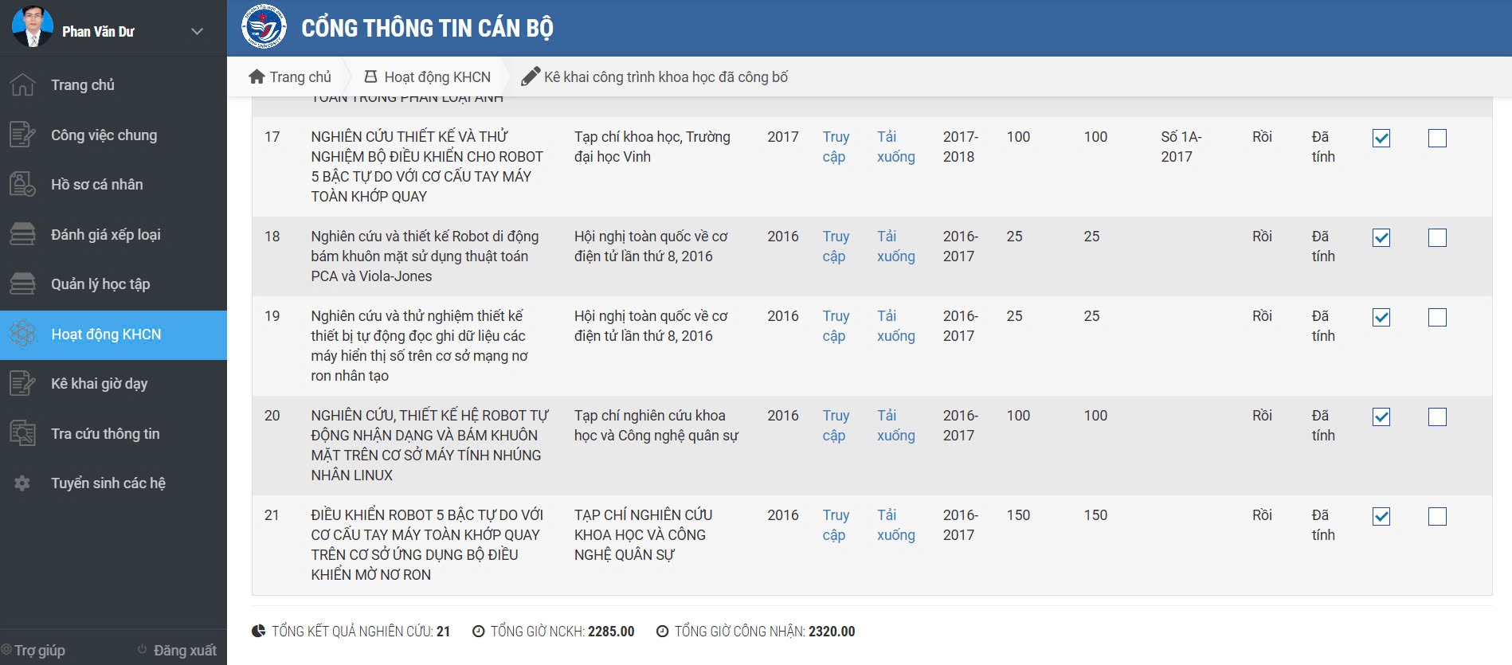Expand the Phan Văn Dư user dropdown

coord(197,32)
